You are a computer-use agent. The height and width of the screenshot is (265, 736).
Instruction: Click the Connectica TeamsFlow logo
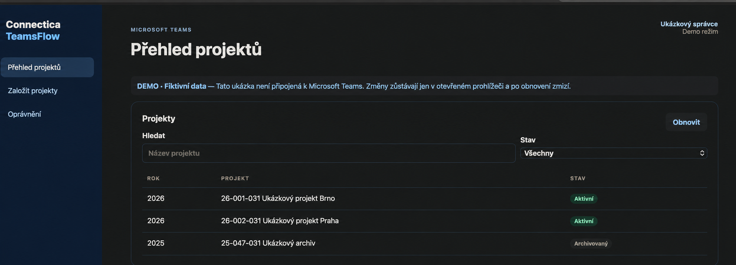[x=33, y=30]
